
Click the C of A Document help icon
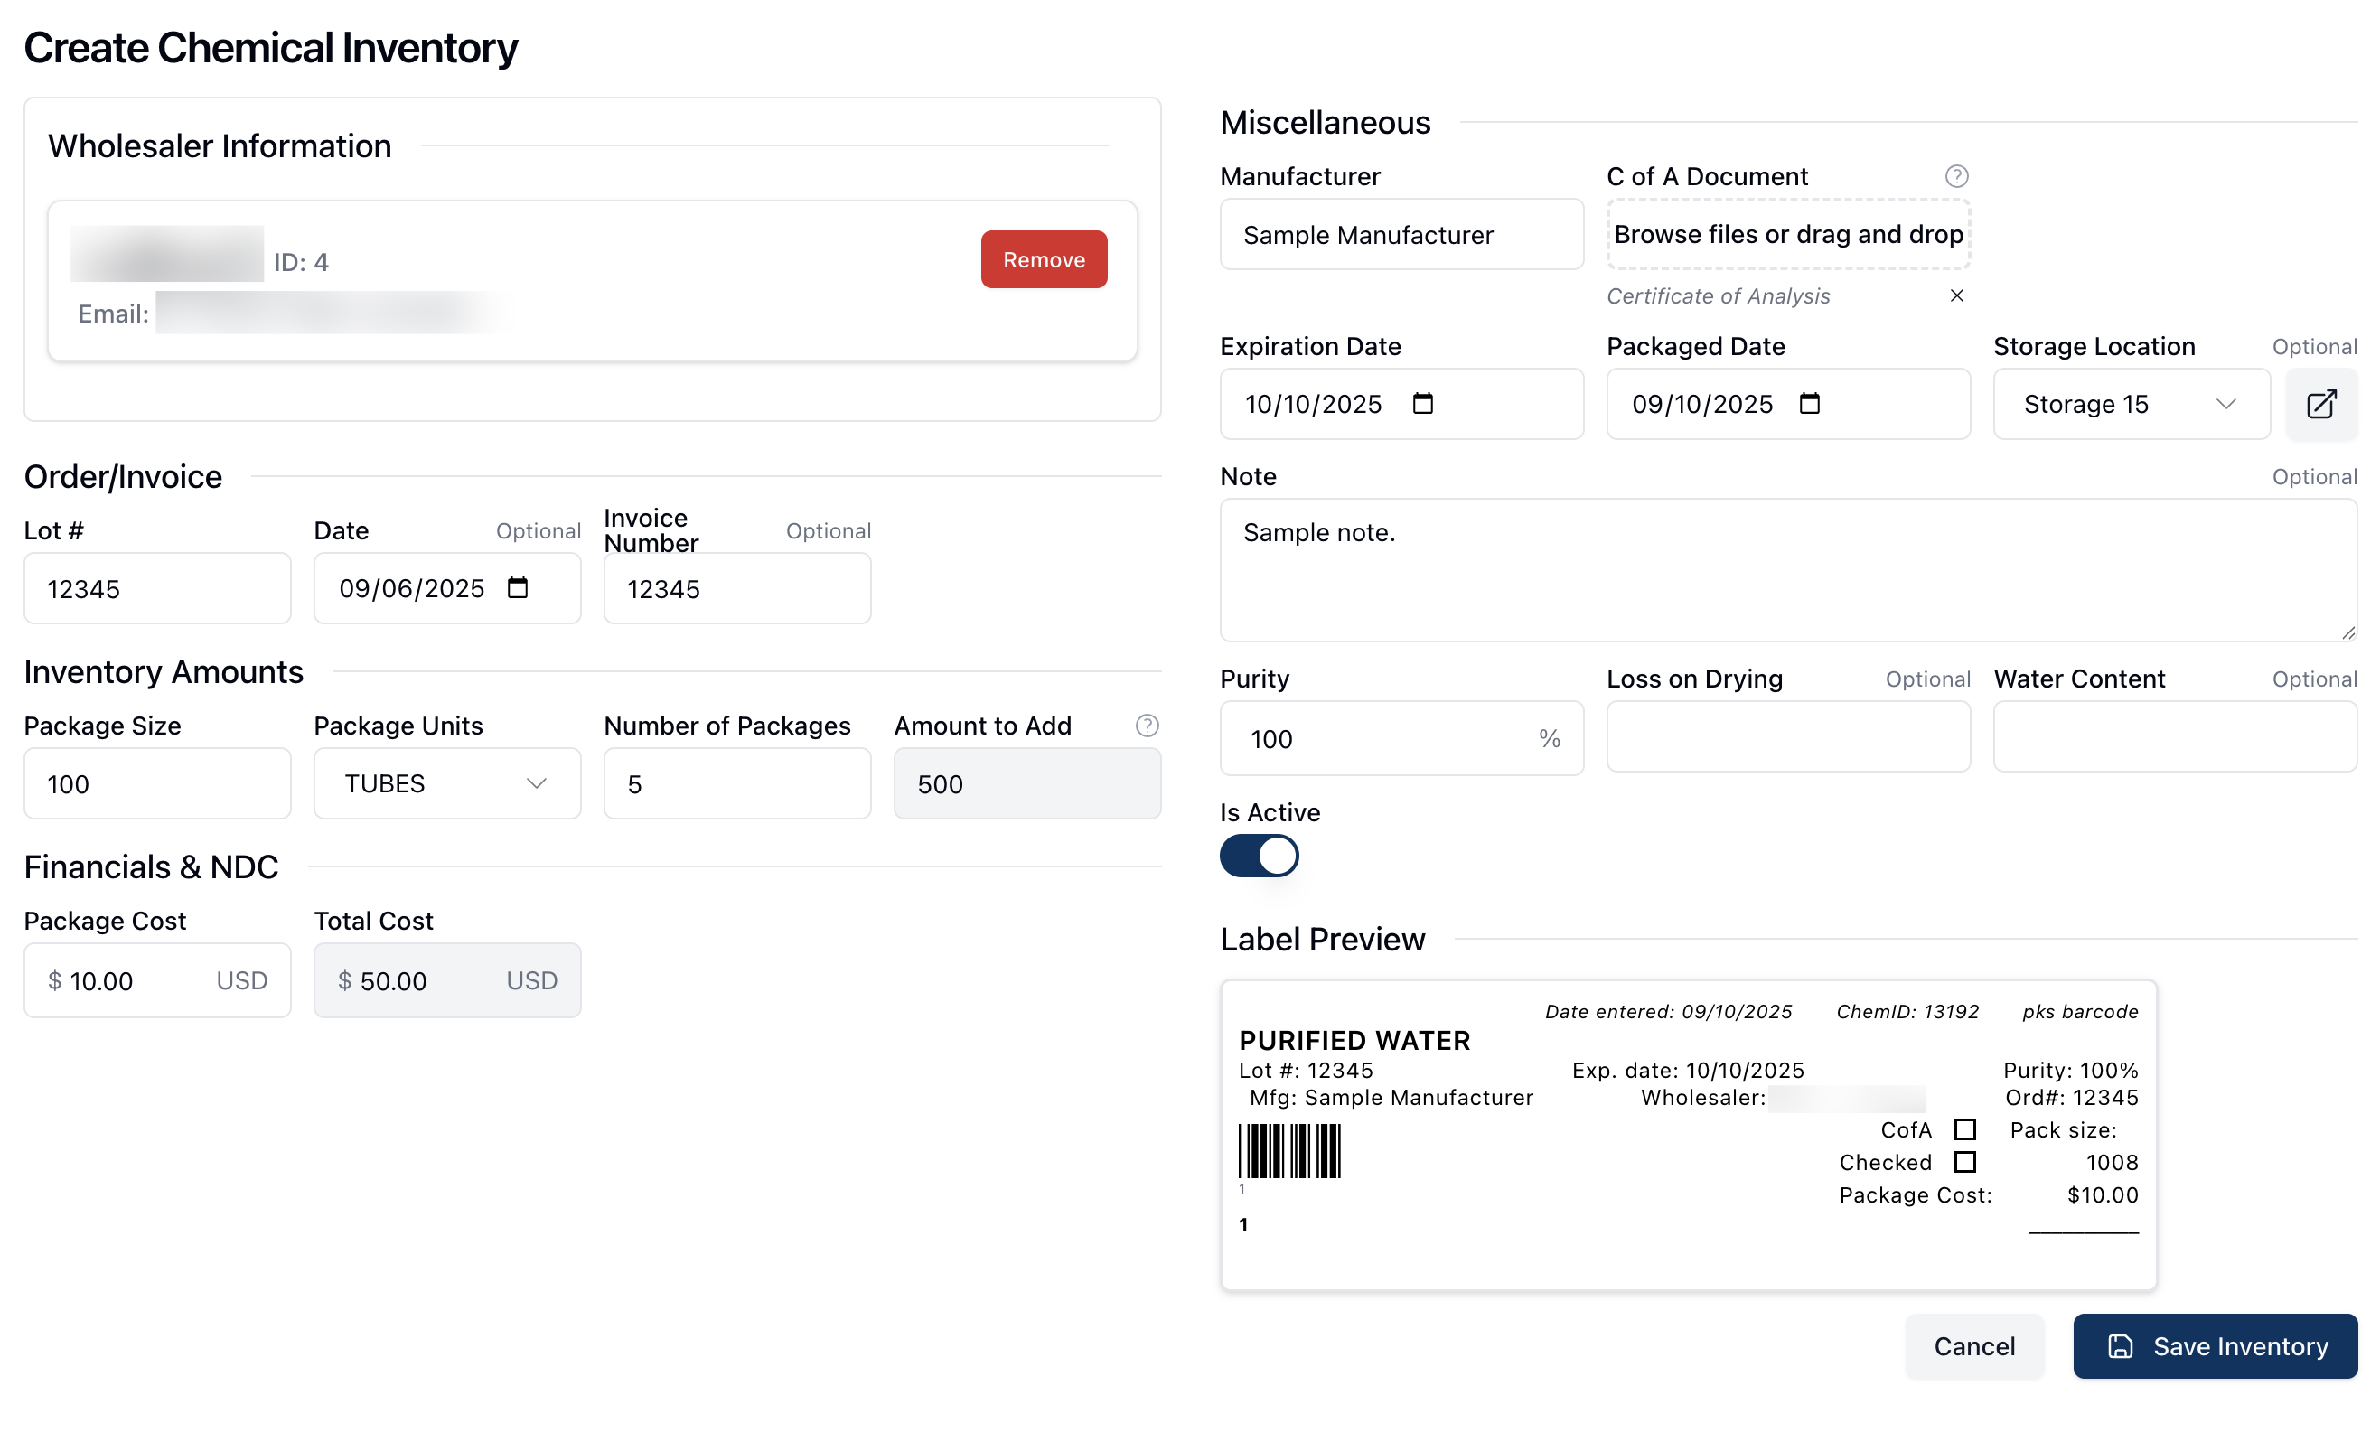[x=1956, y=176]
